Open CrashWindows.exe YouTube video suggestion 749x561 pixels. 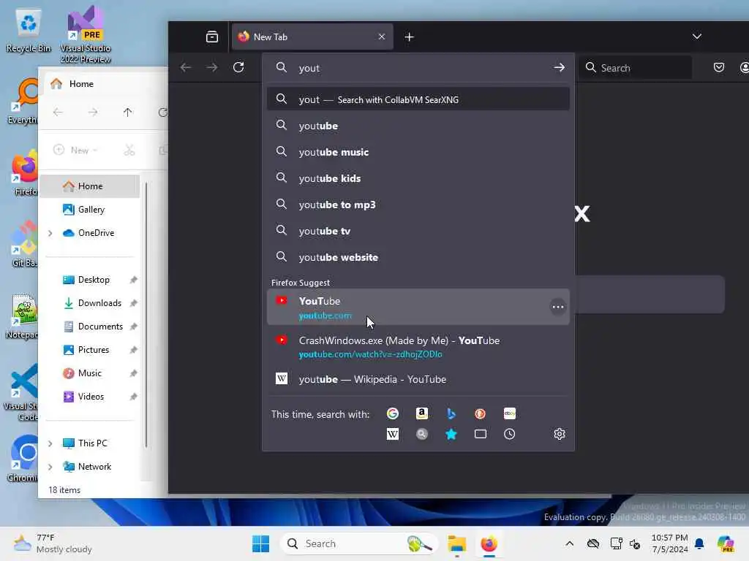[x=418, y=347]
